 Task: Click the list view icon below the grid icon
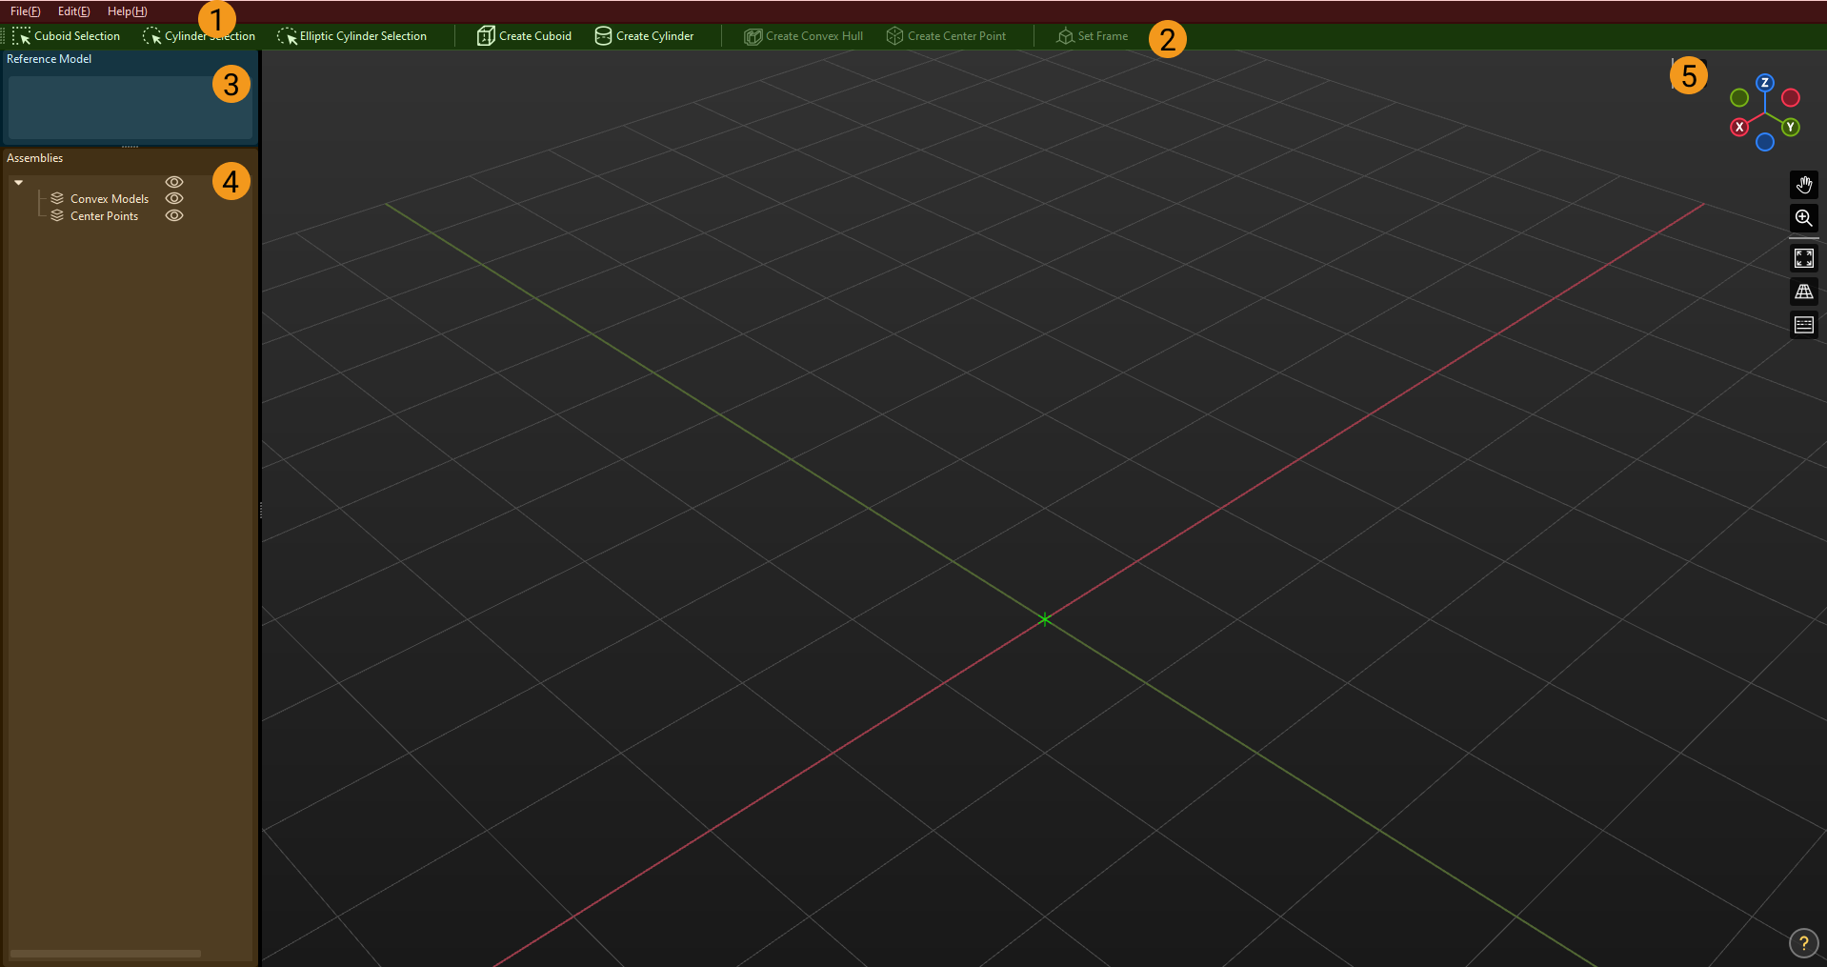(1804, 325)
